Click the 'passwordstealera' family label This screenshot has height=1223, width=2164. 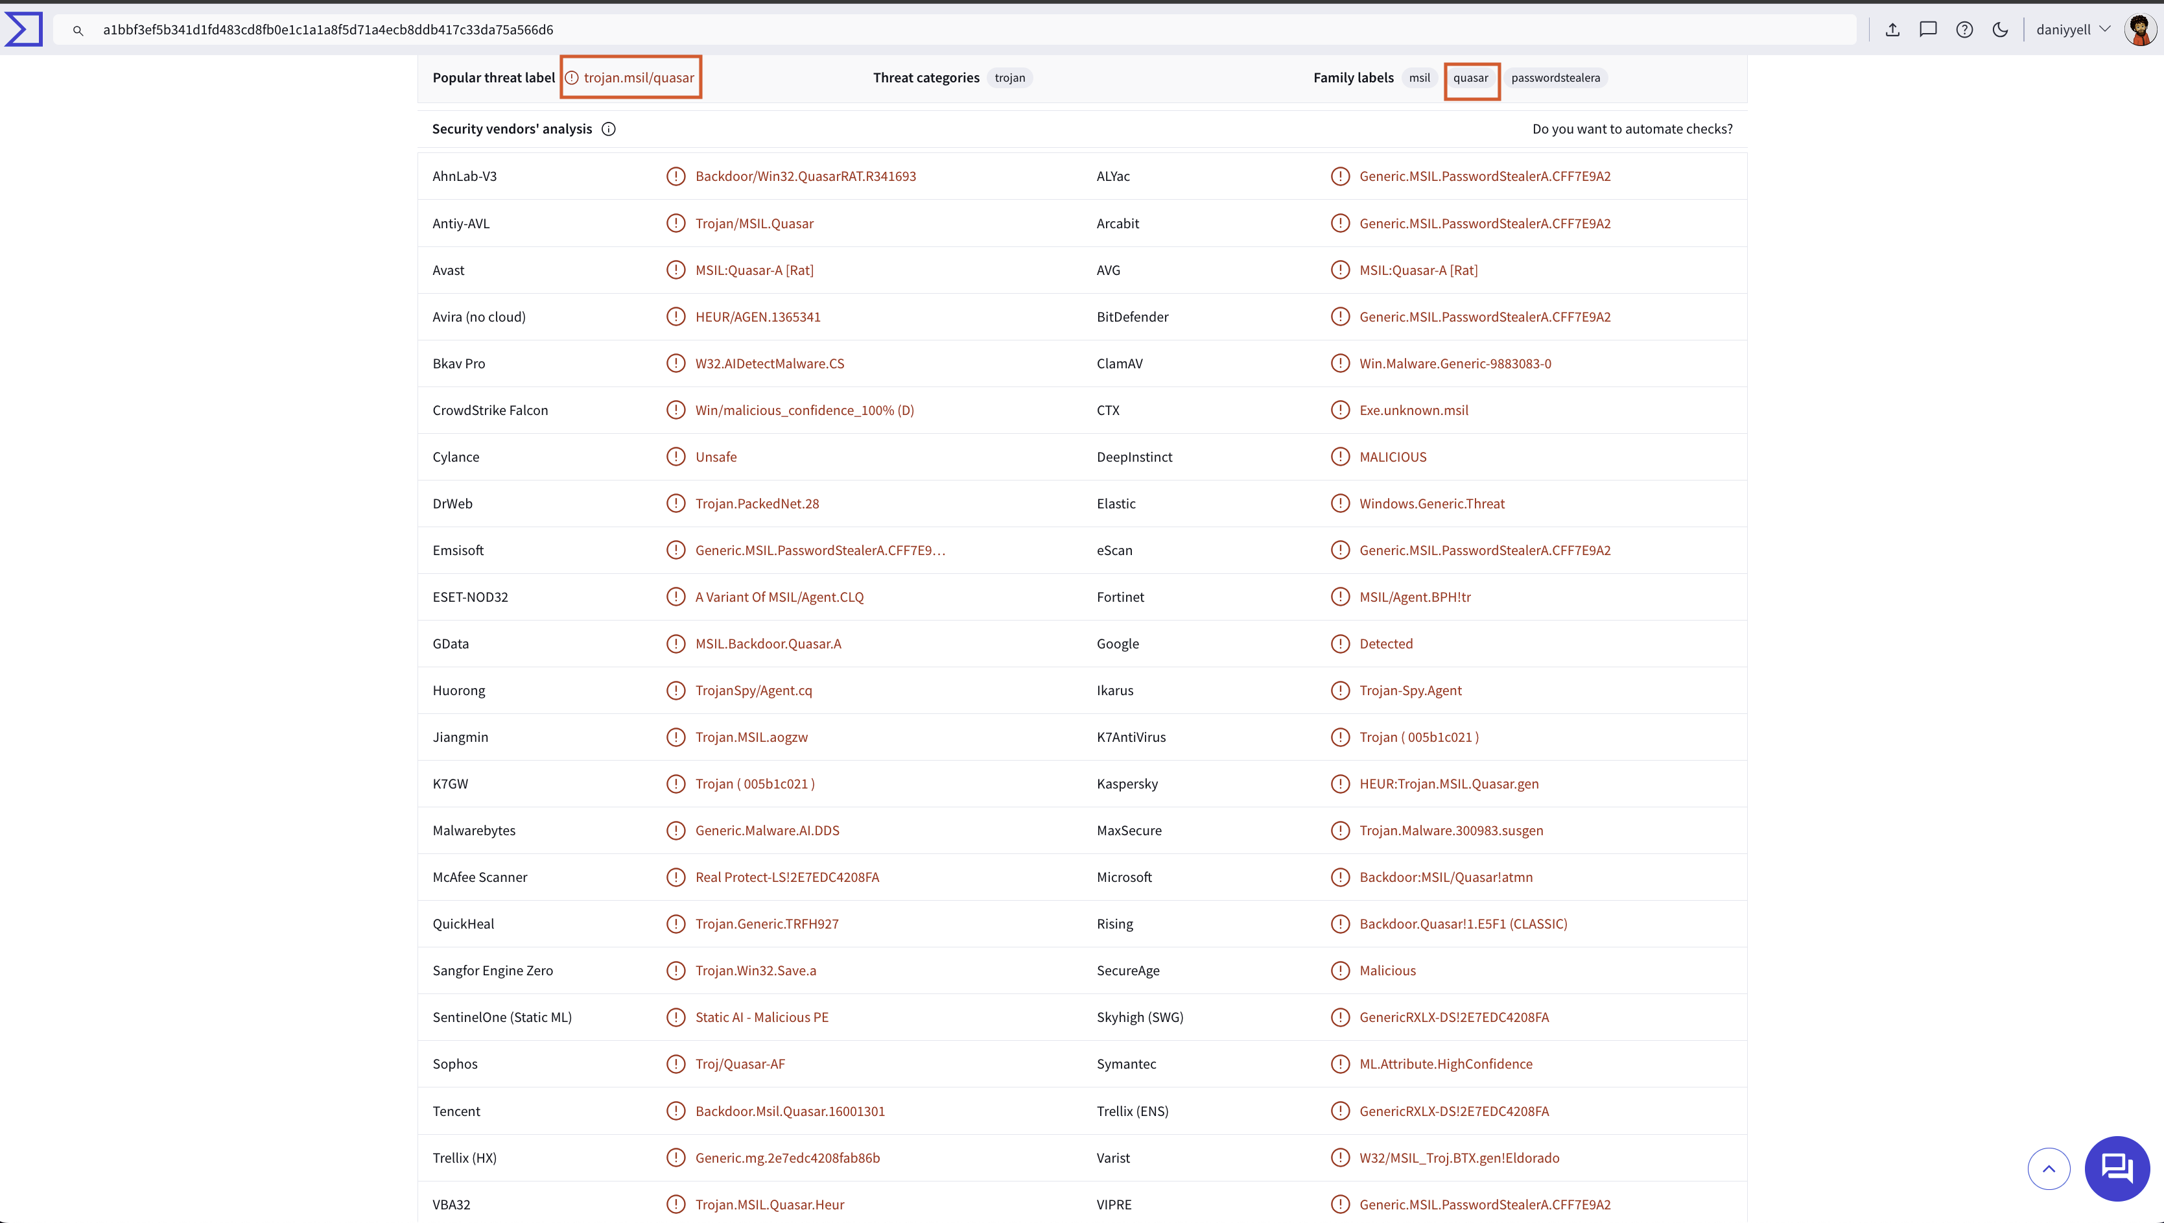click(x=1555, y=77)
